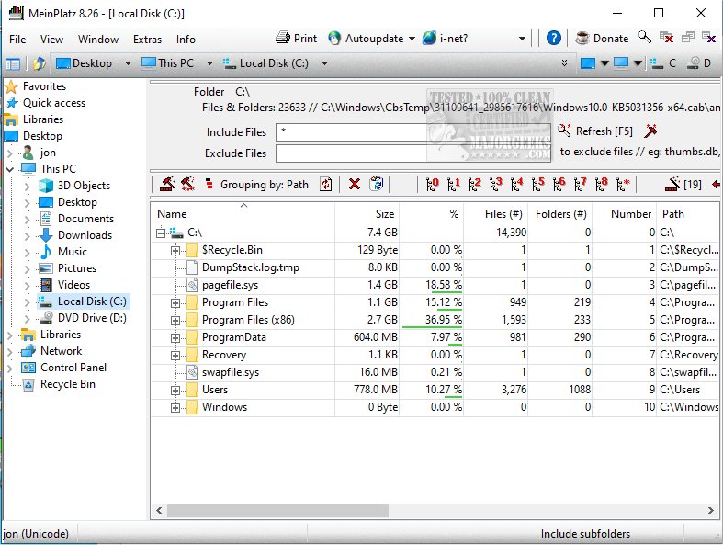Screen dimensions: 723x545
Task: Collapse This PC in the sidebar tree
Action: coord(10,169)
